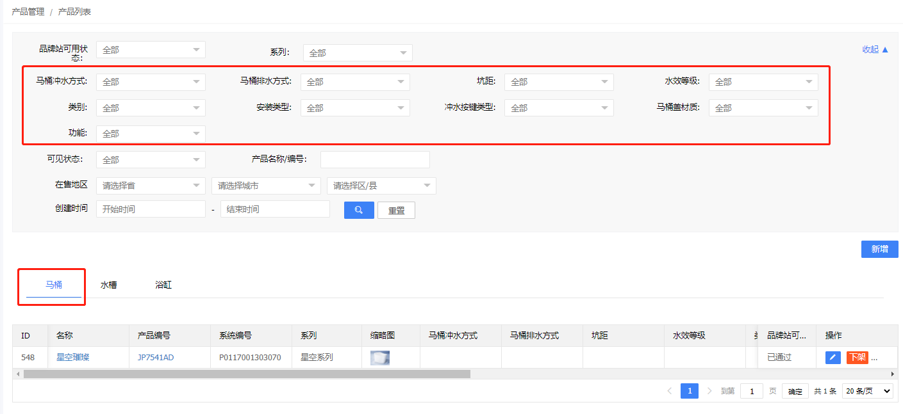Click the horizontal table scrollbar thumb
Viewport: 903px width, 414px height.
point(247,374)
